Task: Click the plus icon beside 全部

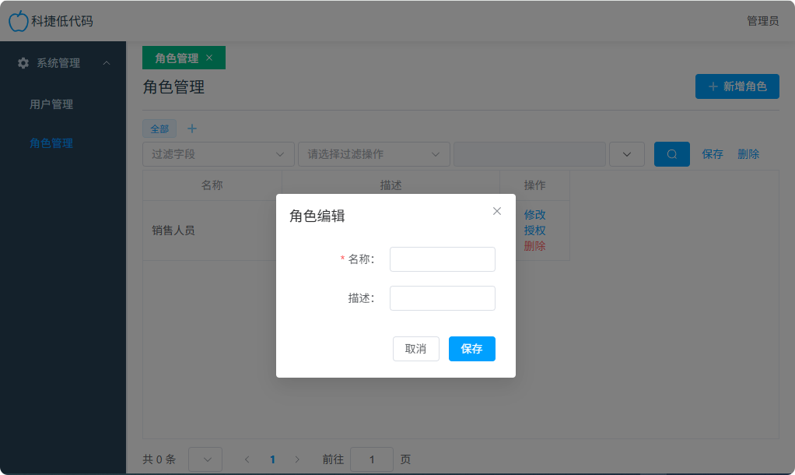Action: tap(192, 128)
